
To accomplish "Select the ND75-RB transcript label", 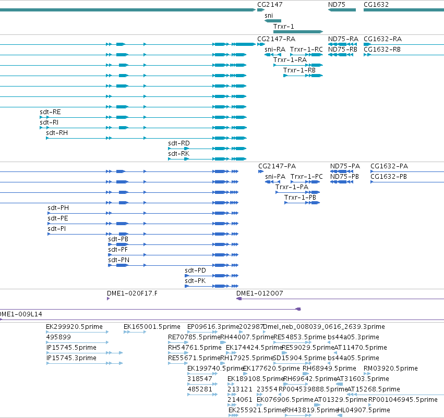I will 343,50.
